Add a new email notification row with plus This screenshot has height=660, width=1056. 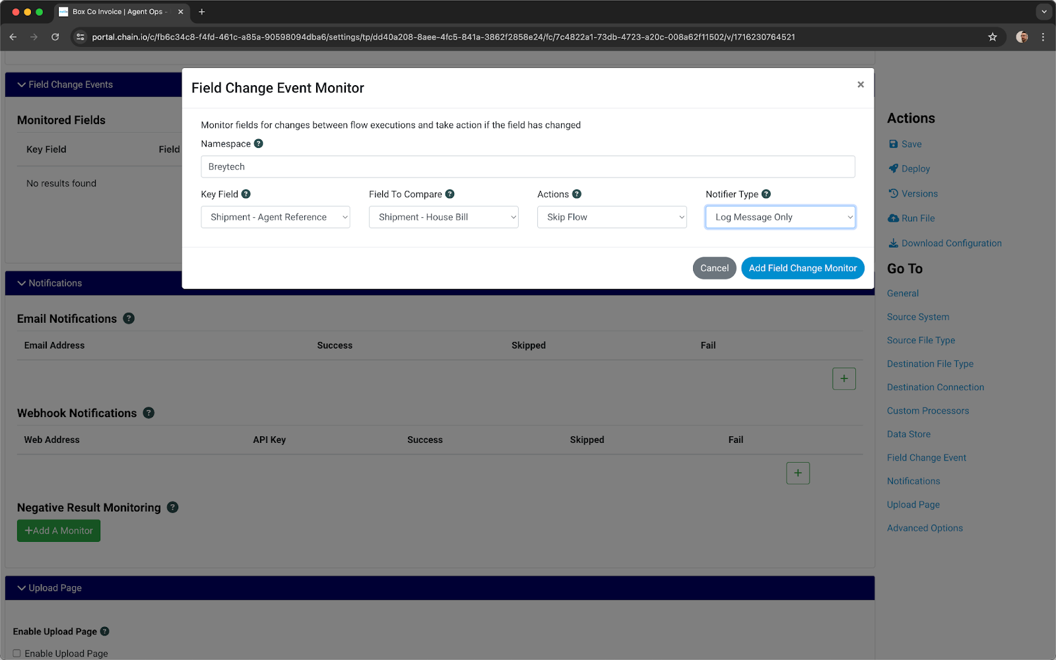[844, 379]
